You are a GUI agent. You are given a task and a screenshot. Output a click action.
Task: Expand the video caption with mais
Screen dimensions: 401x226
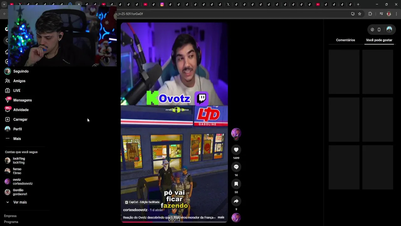click(221, 217)
